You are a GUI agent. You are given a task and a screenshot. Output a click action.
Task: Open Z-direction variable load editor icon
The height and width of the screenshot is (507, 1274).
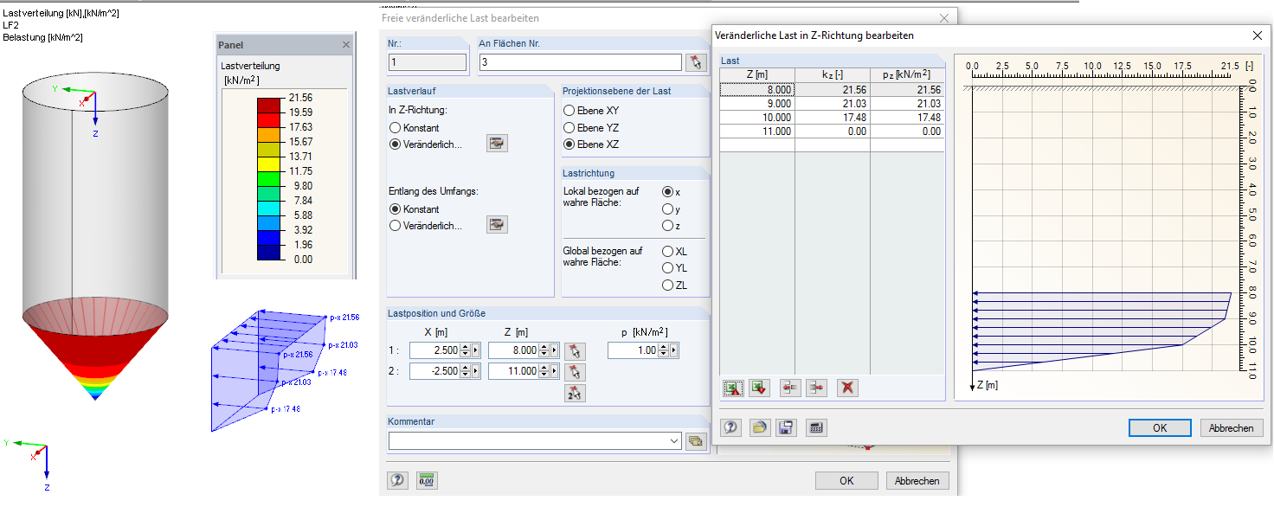click(x=497, y=144)
